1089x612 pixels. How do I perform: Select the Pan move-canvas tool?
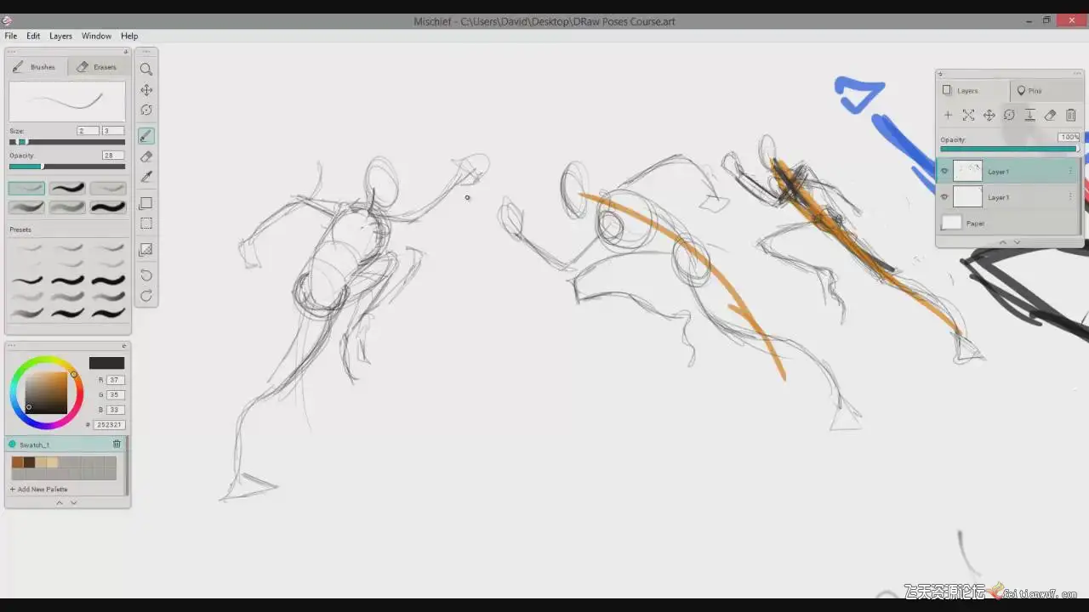146,90
